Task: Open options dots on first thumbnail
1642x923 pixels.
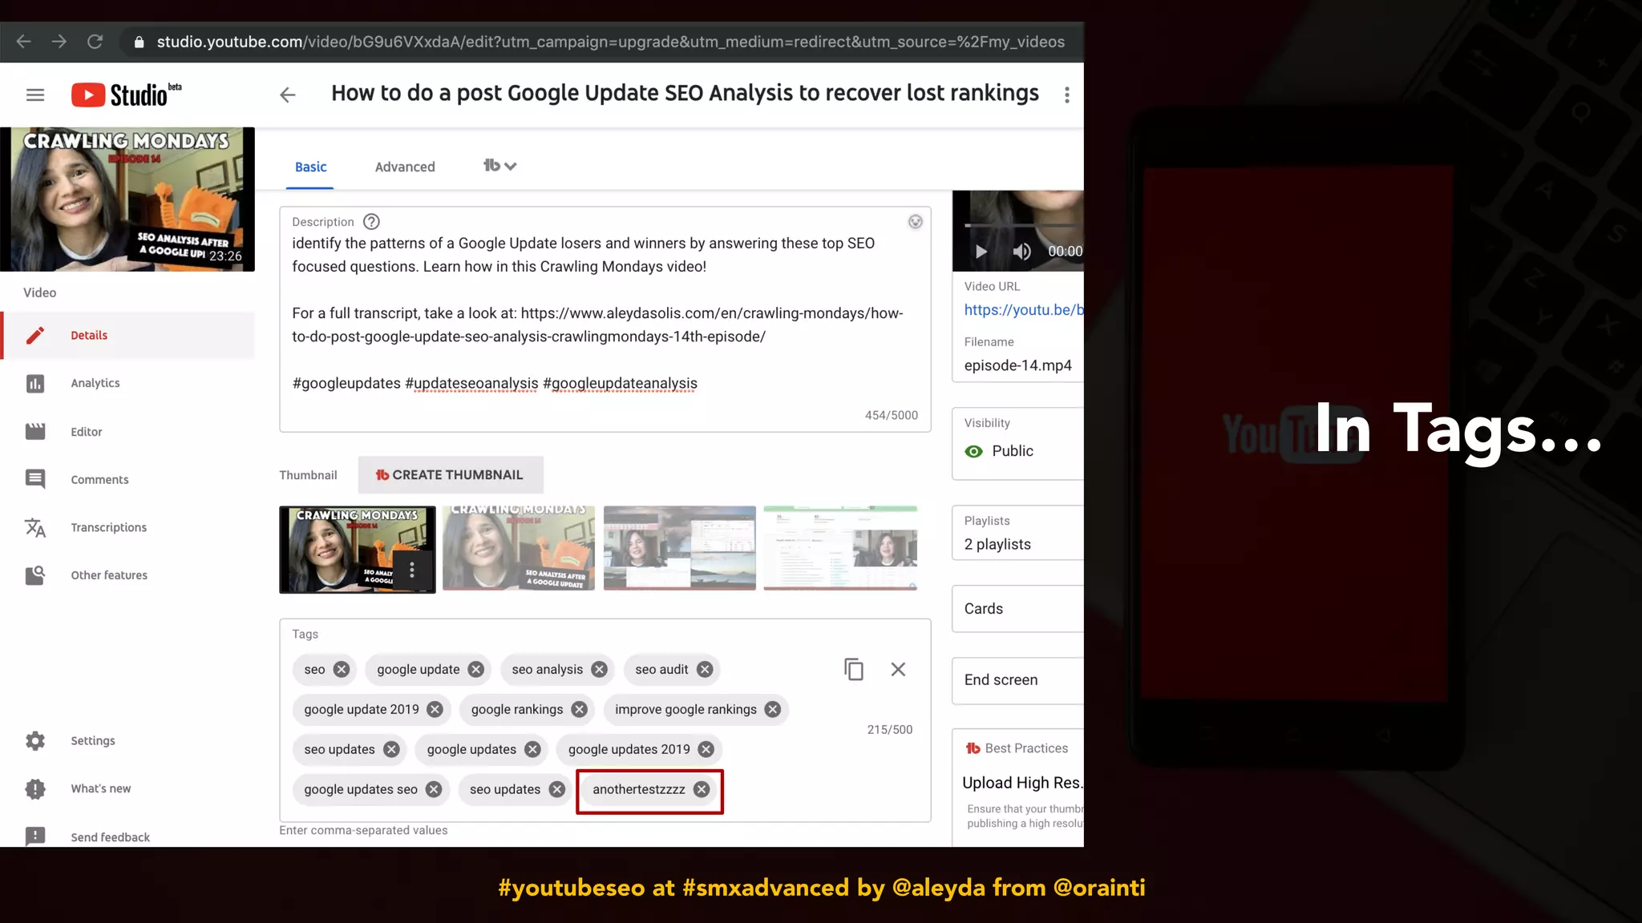Action: tap(412, 570)
